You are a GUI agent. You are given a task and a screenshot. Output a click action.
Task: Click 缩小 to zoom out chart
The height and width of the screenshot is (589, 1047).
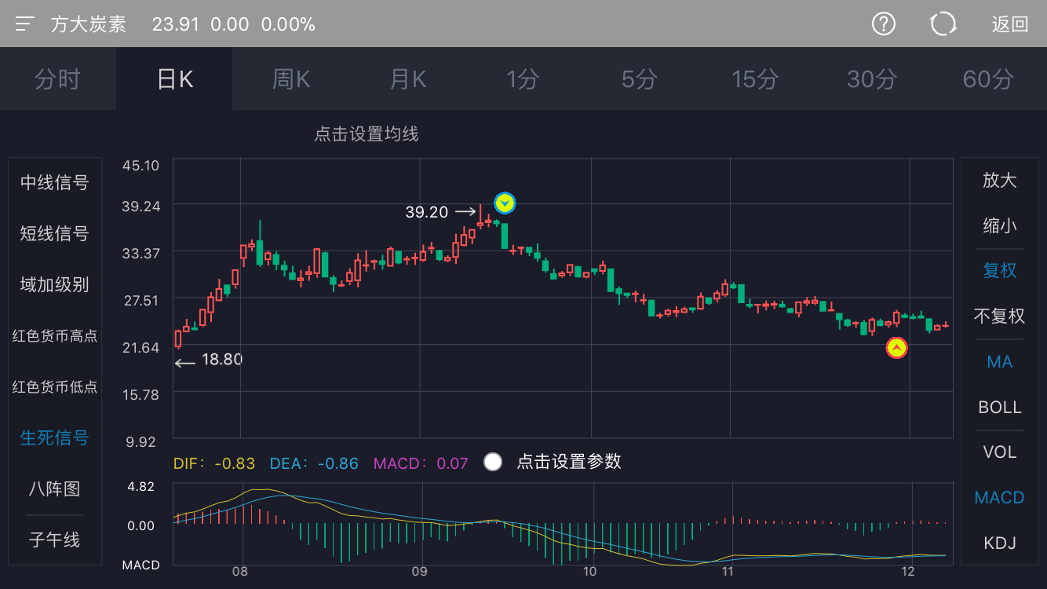pos(1000,225)
